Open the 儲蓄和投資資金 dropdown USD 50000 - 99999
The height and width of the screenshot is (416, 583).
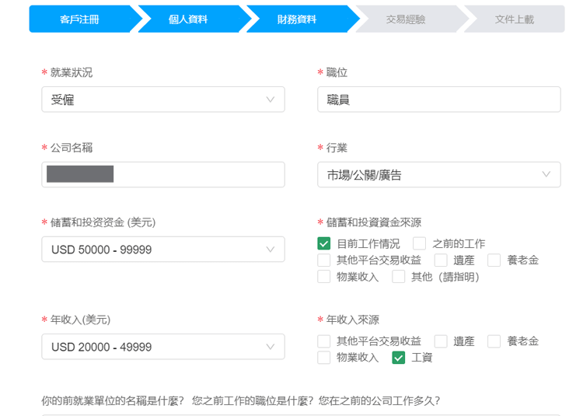162,250
